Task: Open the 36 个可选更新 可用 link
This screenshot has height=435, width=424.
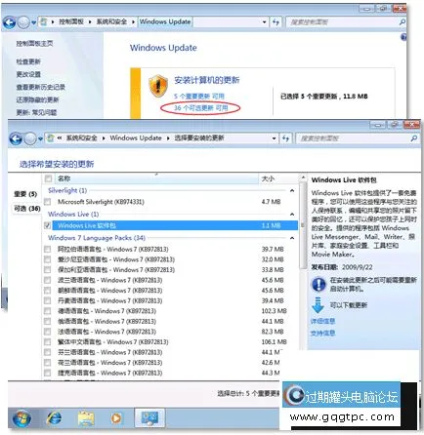Action: point(200,108)
